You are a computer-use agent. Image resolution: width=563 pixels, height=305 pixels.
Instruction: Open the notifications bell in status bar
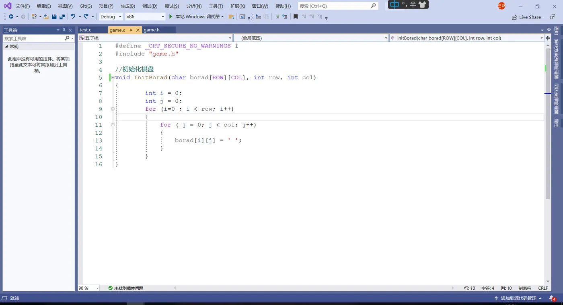552,298
